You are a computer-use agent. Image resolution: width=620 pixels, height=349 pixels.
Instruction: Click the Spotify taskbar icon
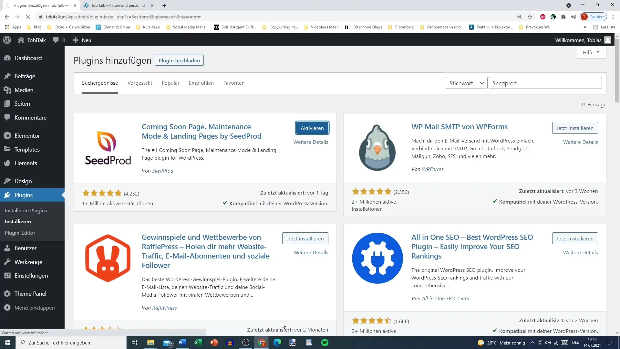coord(325,343)
